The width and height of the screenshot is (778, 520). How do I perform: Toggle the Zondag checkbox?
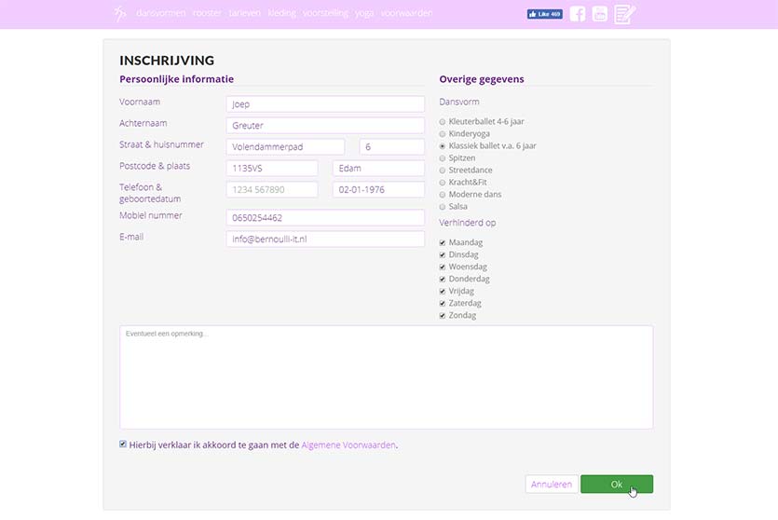click(x=443, y=316)
